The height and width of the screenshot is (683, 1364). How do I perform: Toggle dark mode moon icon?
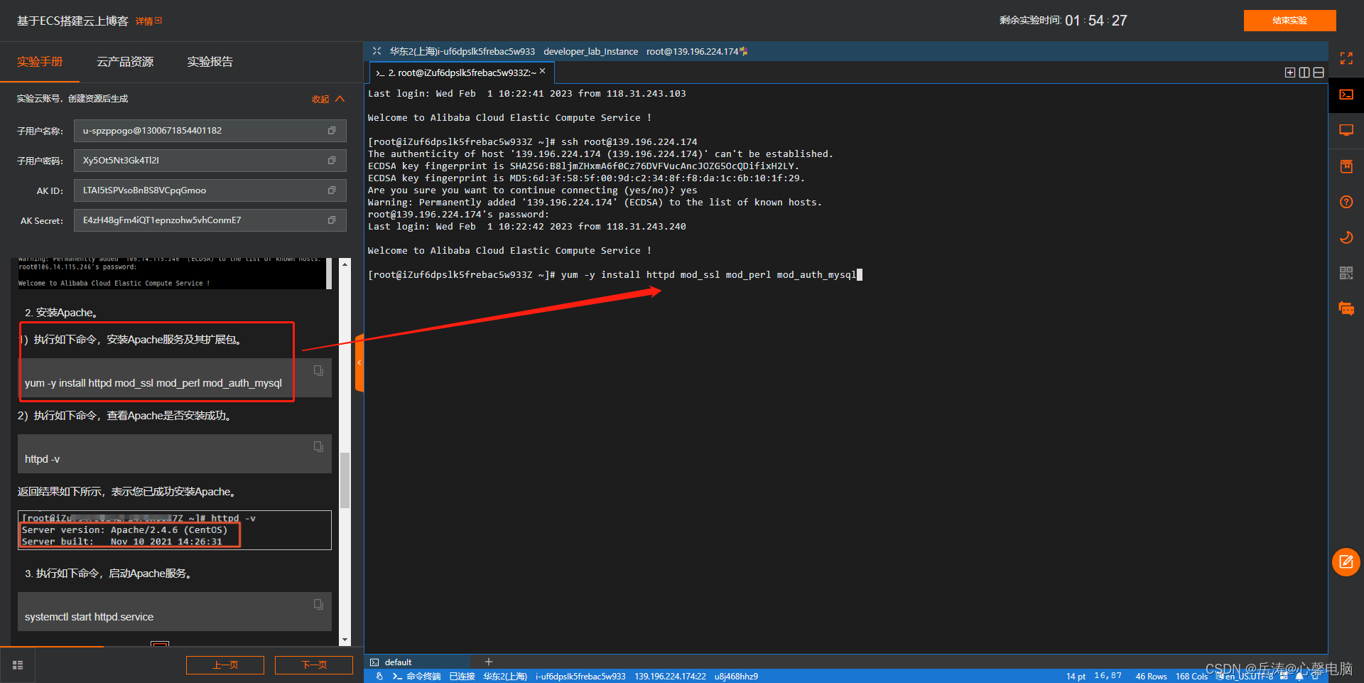point(1346,237)
